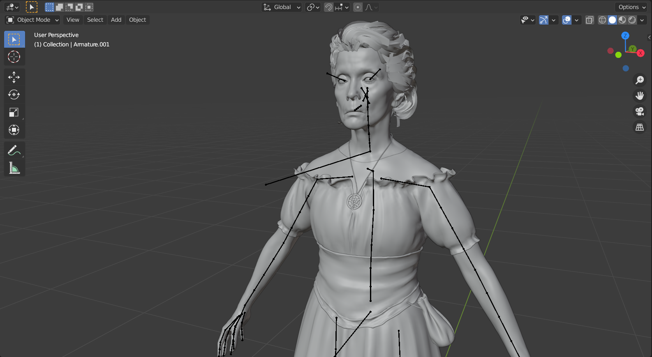Open the Object menu
Viewport: 652px width, 357px height.
[137, 20]
